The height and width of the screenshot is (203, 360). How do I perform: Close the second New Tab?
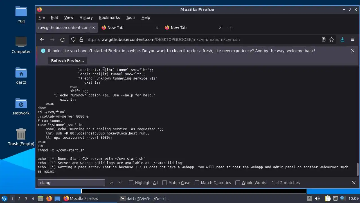pos(220,28)
